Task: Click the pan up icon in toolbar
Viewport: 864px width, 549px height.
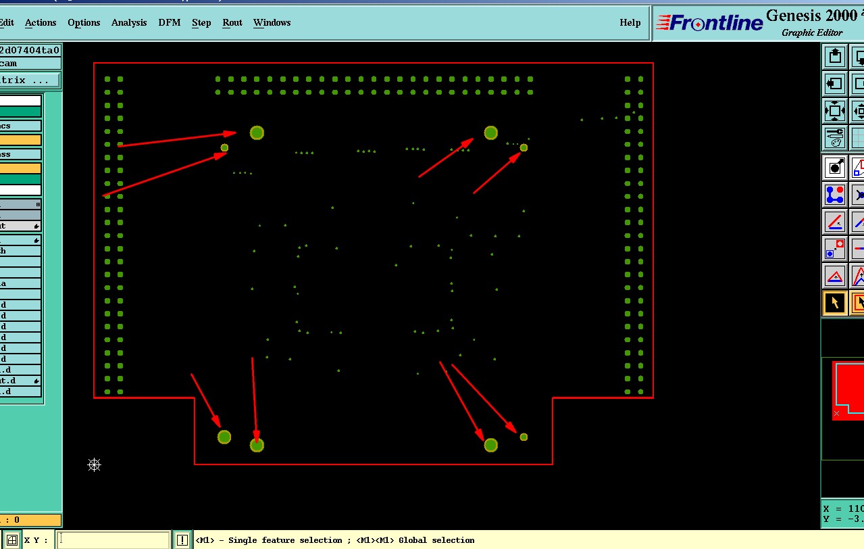Action: (835, 56)
